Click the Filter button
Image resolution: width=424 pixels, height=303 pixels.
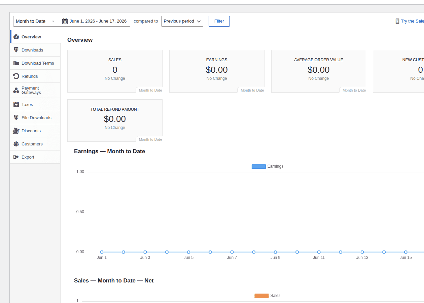219,21
